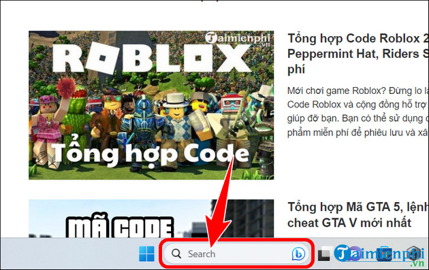Click the Roblox summary starting Mới chơi game Roblox
Viewport: 429px width, 270px height.
point(358,112)
